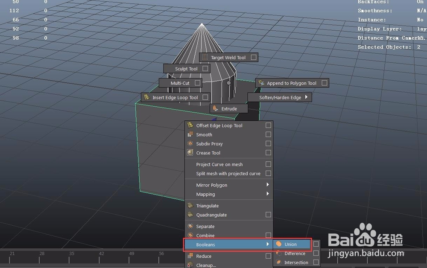Click frame 21 on the timeline
Screen dimensions: 427x268
click(12, 253)
